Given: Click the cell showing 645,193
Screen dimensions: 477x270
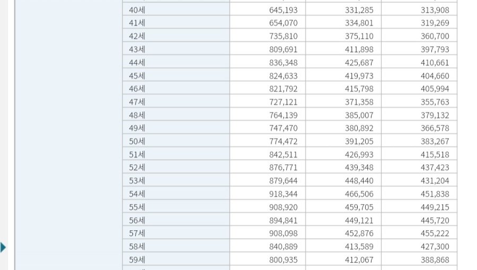Looking at the screenshot, I should (283, 10).
